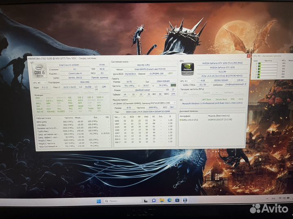Launch Microsoft Edge from the taskbar

[169, 200]
